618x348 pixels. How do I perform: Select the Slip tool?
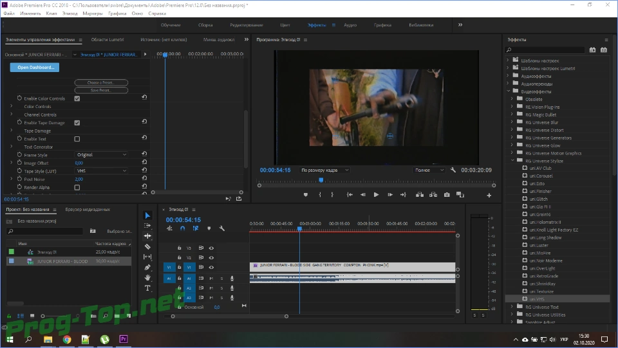click(147, 257)
